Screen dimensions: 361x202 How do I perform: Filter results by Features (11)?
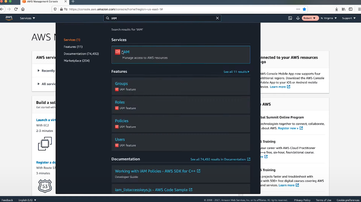(x=73, y=47)
